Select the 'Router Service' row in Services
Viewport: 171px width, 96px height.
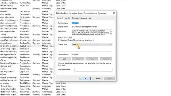click(33, 6)
